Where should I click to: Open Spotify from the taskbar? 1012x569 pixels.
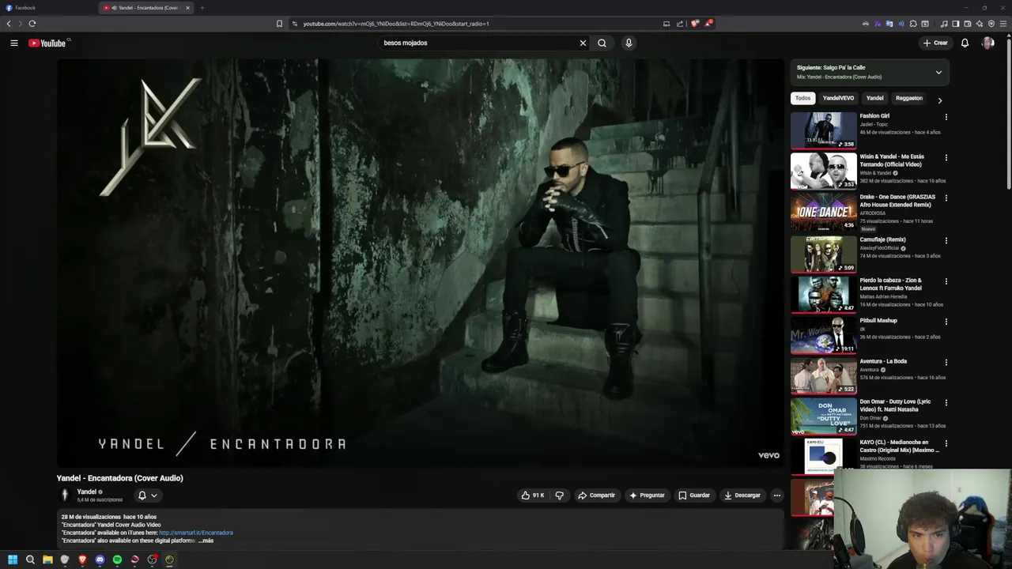(x=117, y=560)
